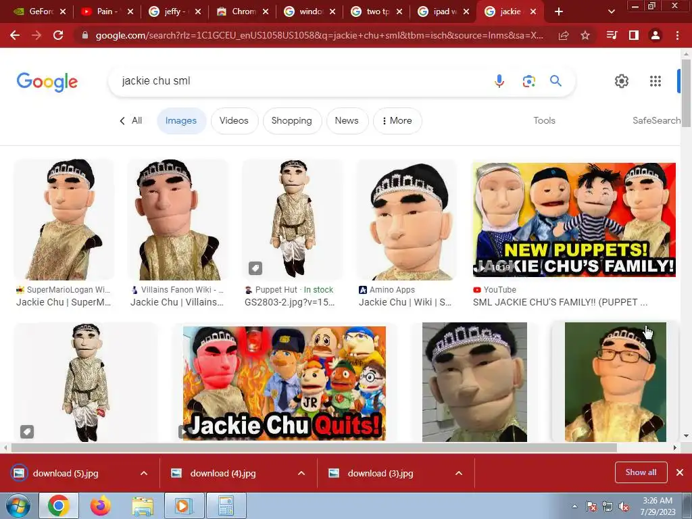This screenshot has height=519, width=692.
Task: Open the tab search dropdown arrow
Action: click(x=611, y=11)
